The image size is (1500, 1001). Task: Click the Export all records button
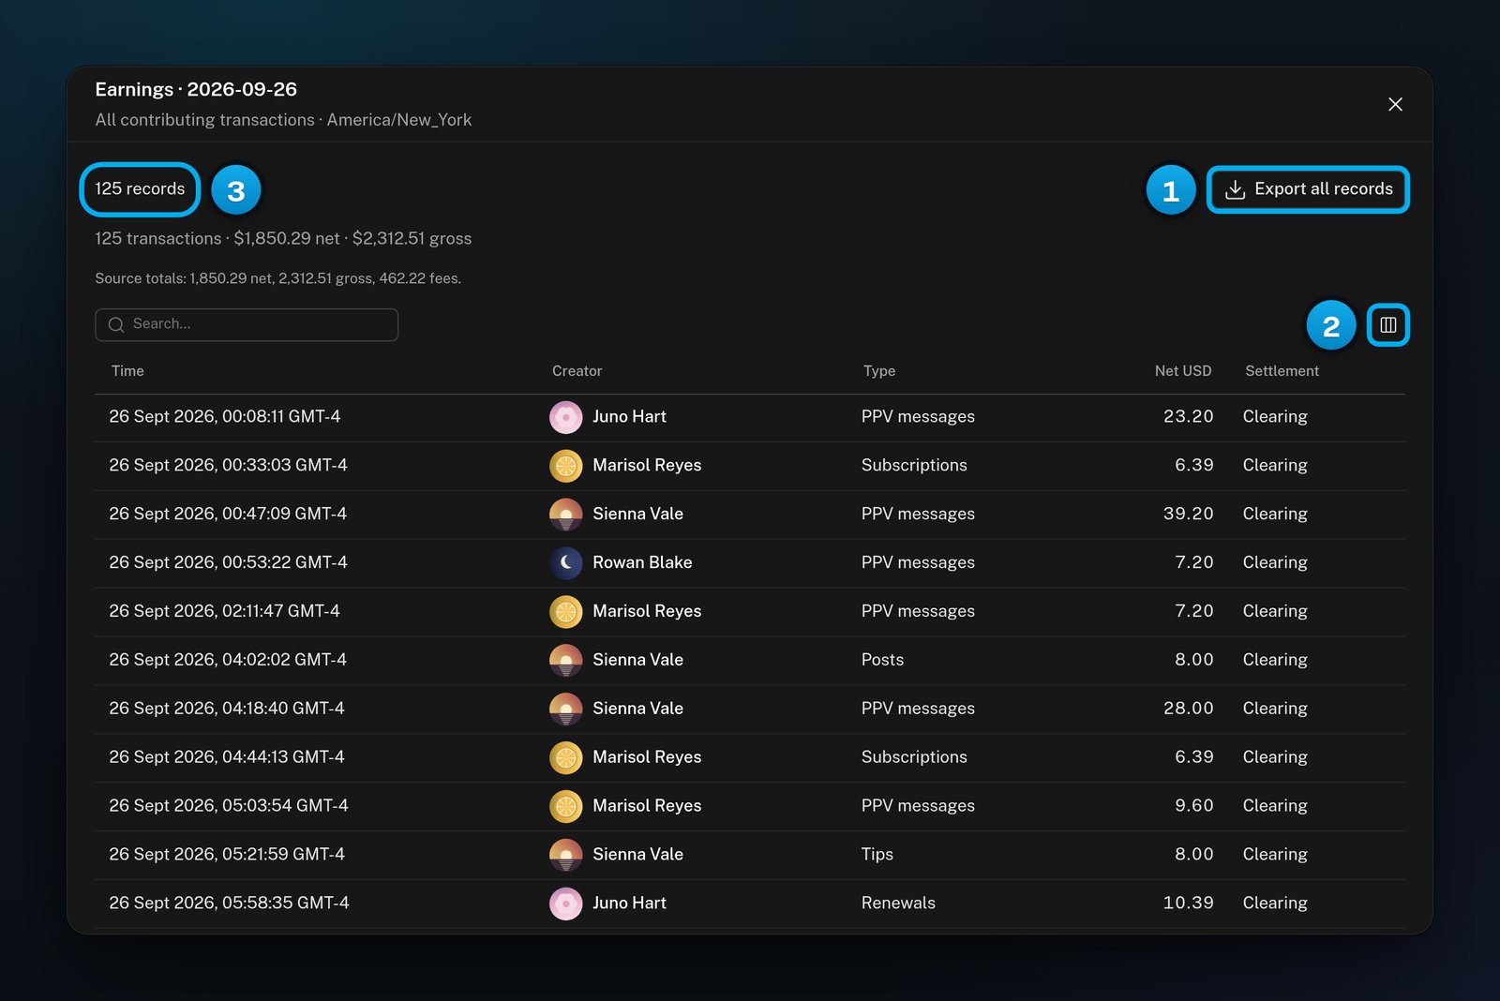pos(1308,189)
